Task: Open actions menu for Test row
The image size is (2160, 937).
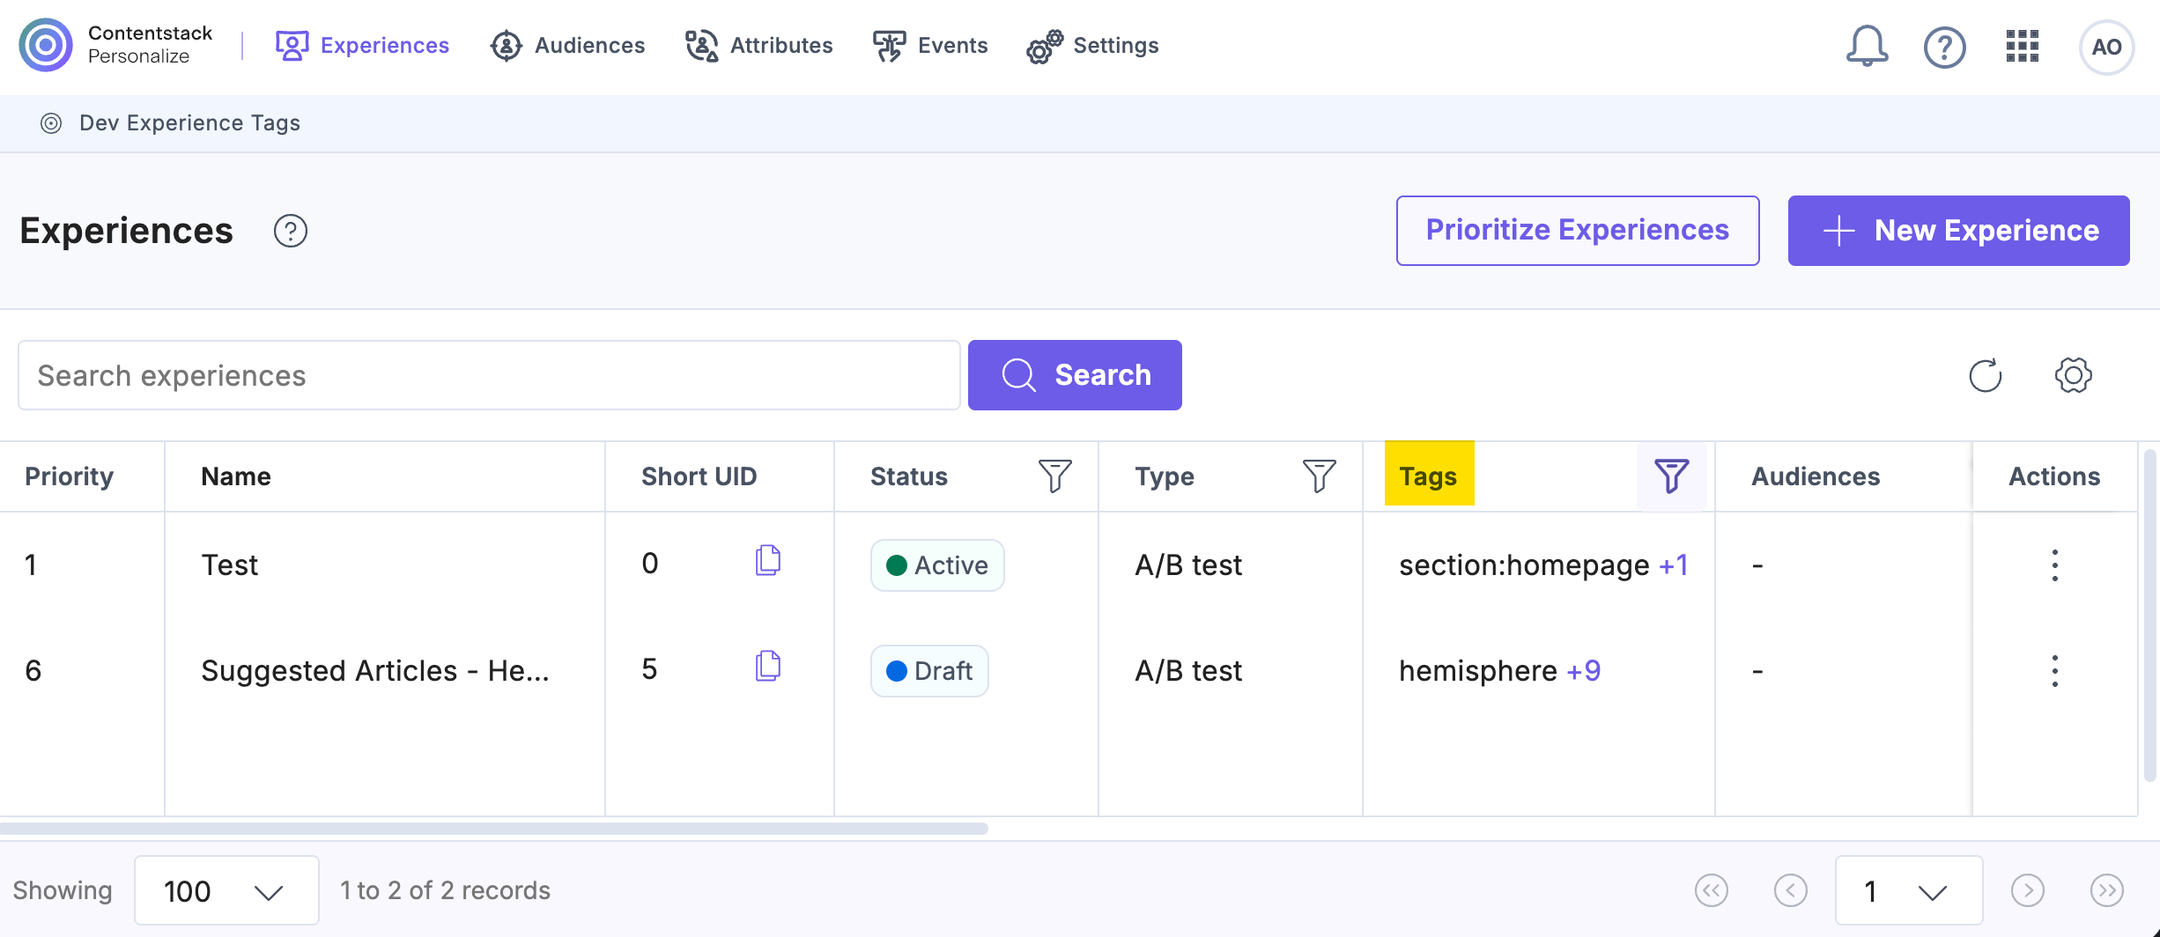Action: point(2054,564)
